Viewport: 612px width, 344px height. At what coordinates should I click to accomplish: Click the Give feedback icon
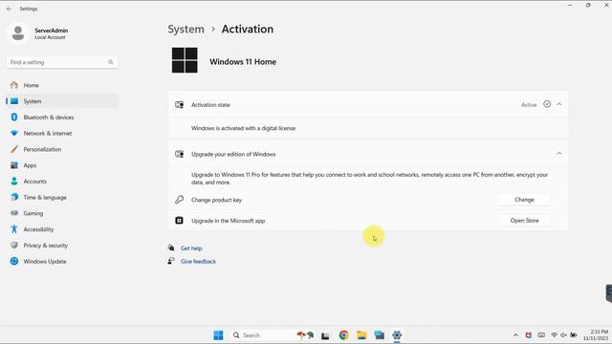[x=171, y=261]
